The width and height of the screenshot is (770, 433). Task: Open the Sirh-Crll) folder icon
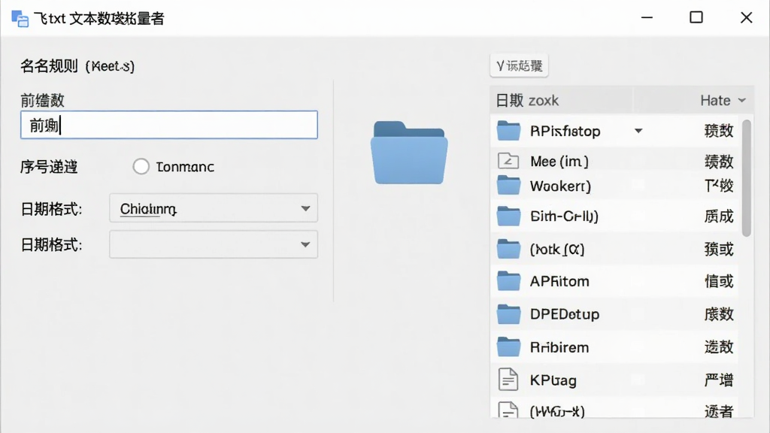[x=508, y=216]
